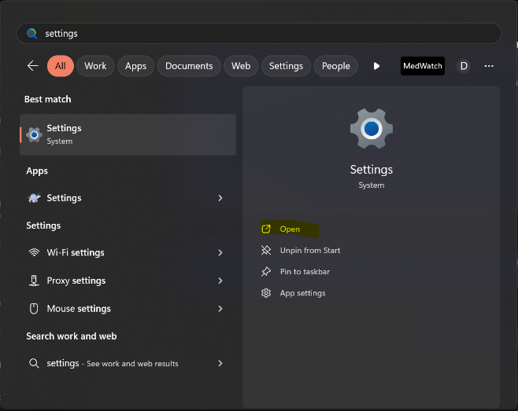Click the large Settings gear icon
Screen dimensions: 518x411
371,129
